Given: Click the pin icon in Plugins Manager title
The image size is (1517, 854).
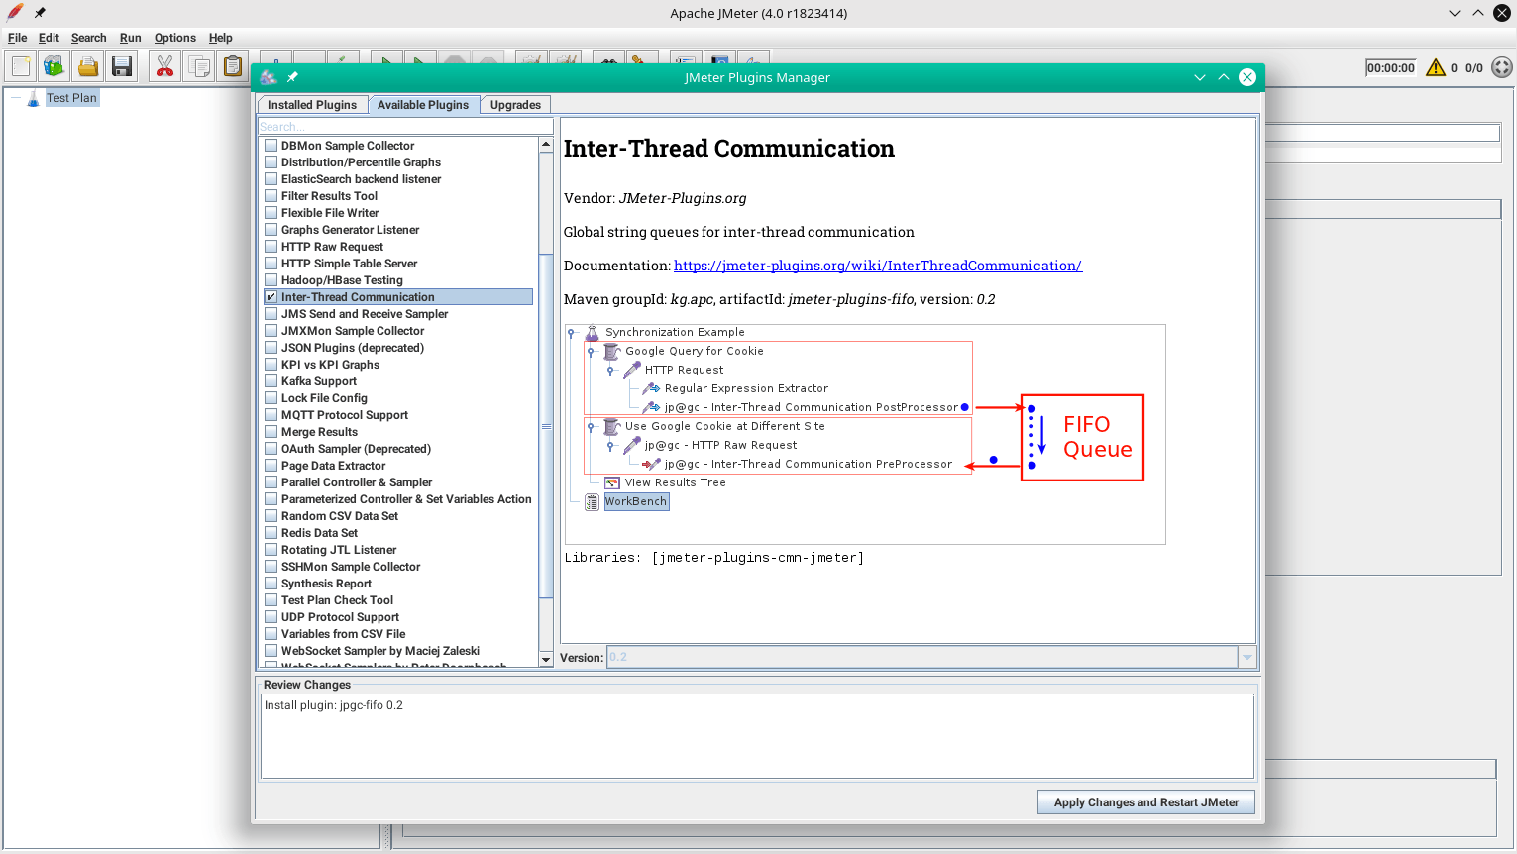Looking at the screenshot, I should (292, 77).
